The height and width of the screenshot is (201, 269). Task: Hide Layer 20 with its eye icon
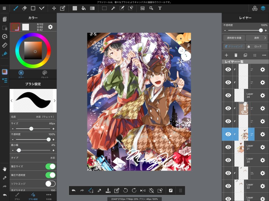228,160
